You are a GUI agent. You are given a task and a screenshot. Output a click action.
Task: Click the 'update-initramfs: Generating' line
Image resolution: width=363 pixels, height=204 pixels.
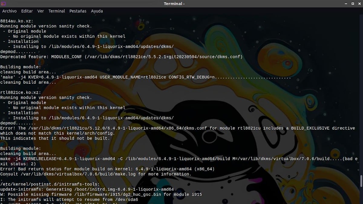(87, 189)
